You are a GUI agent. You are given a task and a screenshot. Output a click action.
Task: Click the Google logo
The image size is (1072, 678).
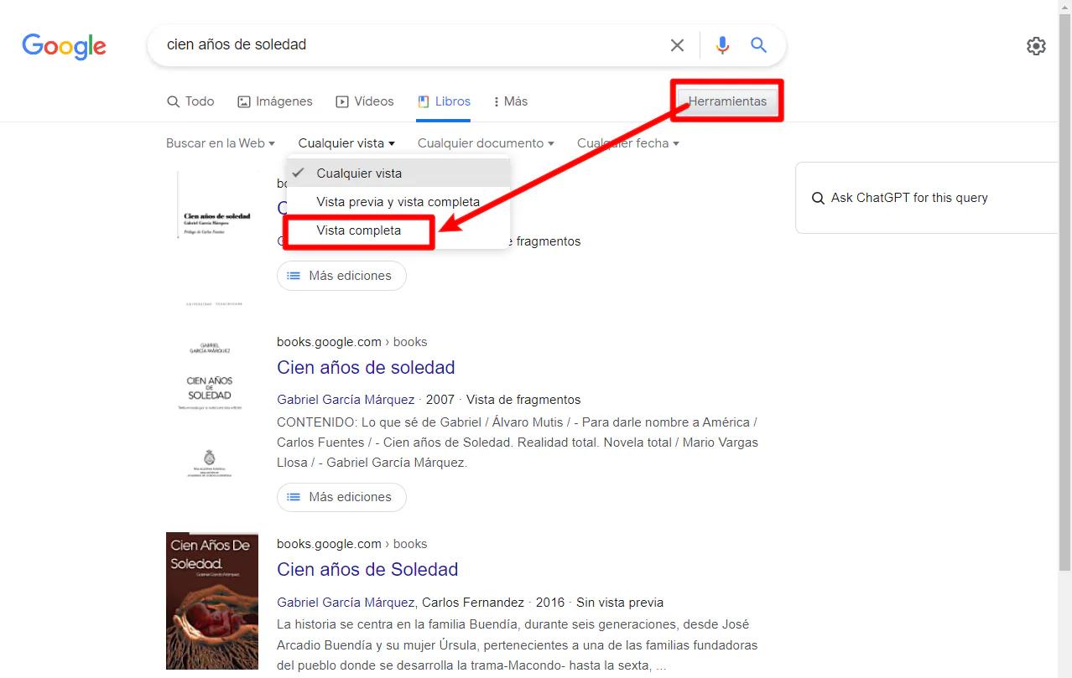click(x=64, y=46)
